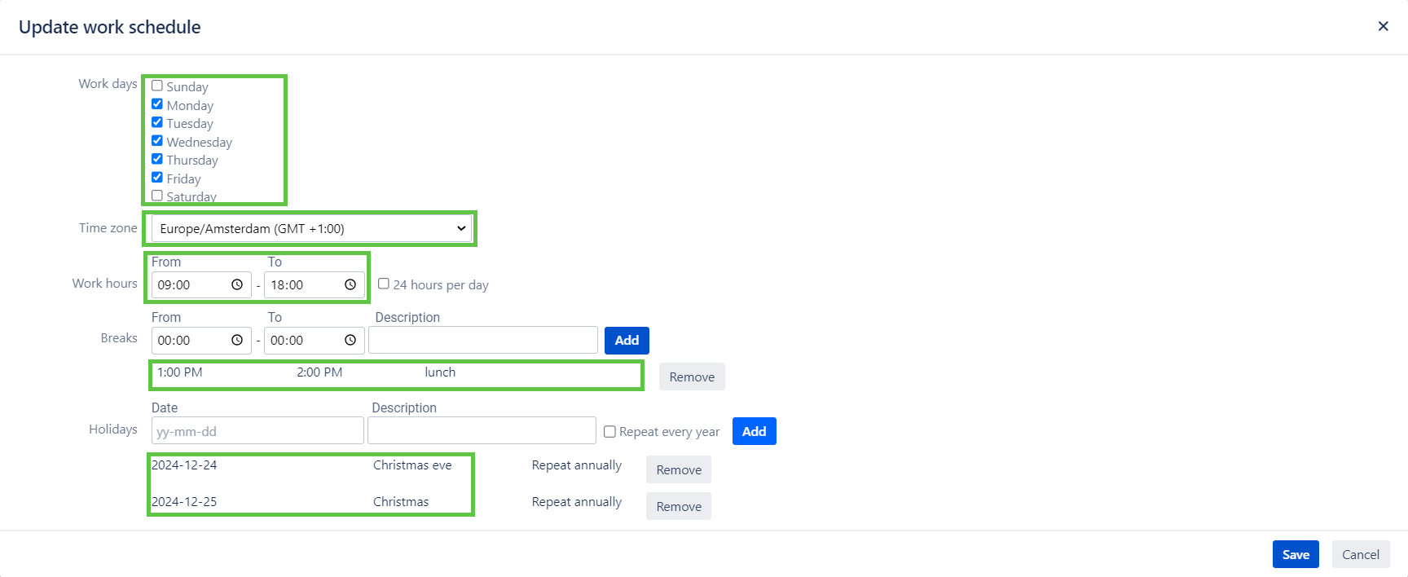Screen dimensions: 1408x577
Task: Uncheck the Monday work day
Action: point(157,104)
